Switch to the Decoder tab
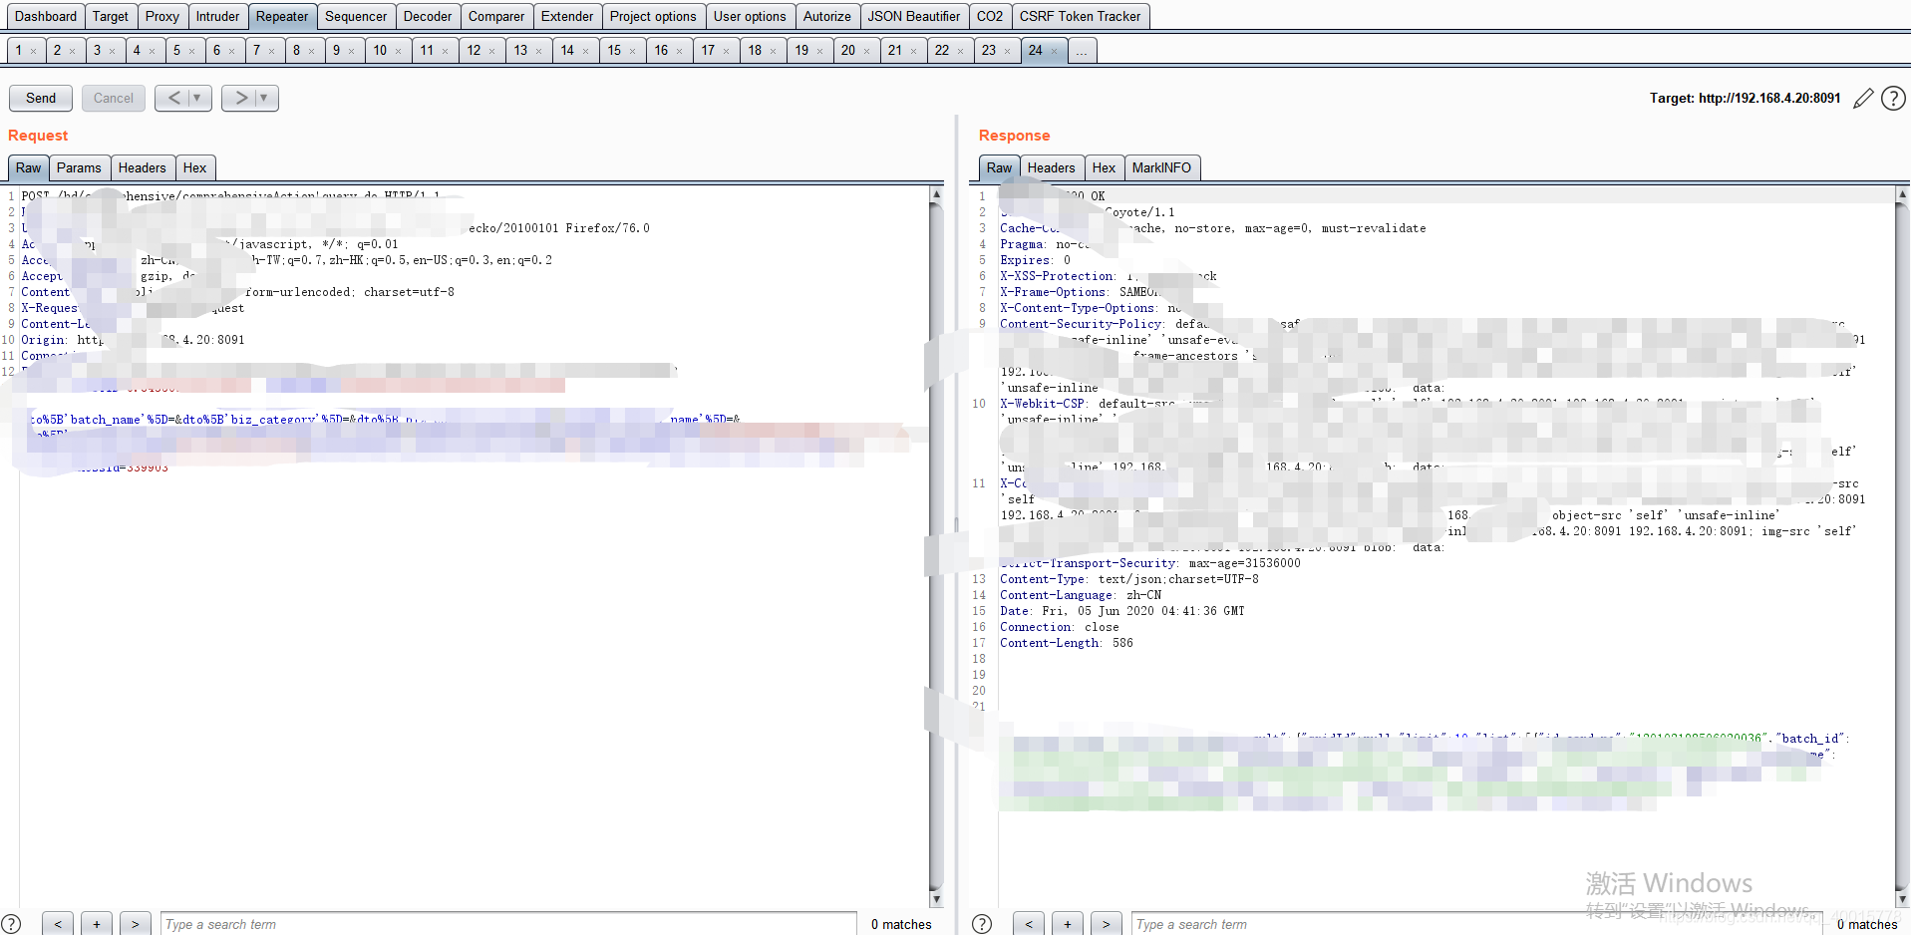Viewport: 1911px width, 935px height. click(x=428, y=16)
